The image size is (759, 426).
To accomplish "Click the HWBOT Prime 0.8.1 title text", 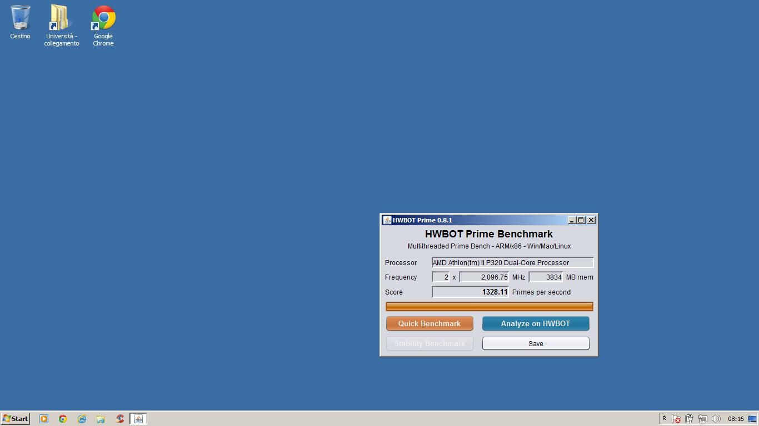I will tap(422, 220).
